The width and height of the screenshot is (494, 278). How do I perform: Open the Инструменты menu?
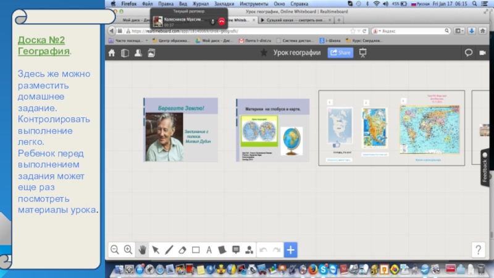click(253, 4)
